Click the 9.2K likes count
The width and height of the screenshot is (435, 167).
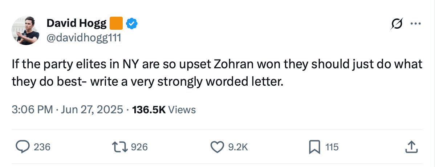click(x=238, y=147)
